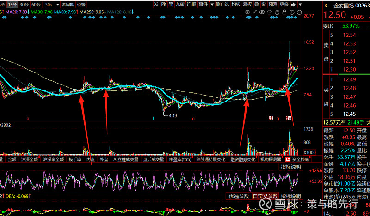Screen dimensions: 370x216
Task: Select the 陆股通持股变化 indicator tab
Action: click(211, 160)
